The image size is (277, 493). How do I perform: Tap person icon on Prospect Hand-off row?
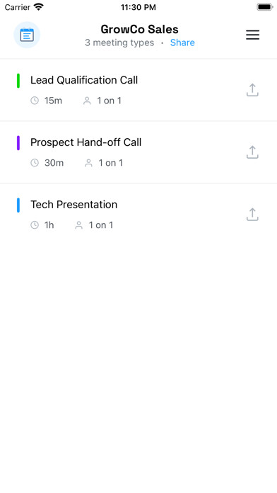[89, 163]
